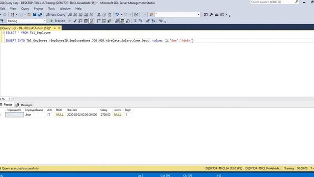Expand the Undo history dropdown arrow

(121, 15)
